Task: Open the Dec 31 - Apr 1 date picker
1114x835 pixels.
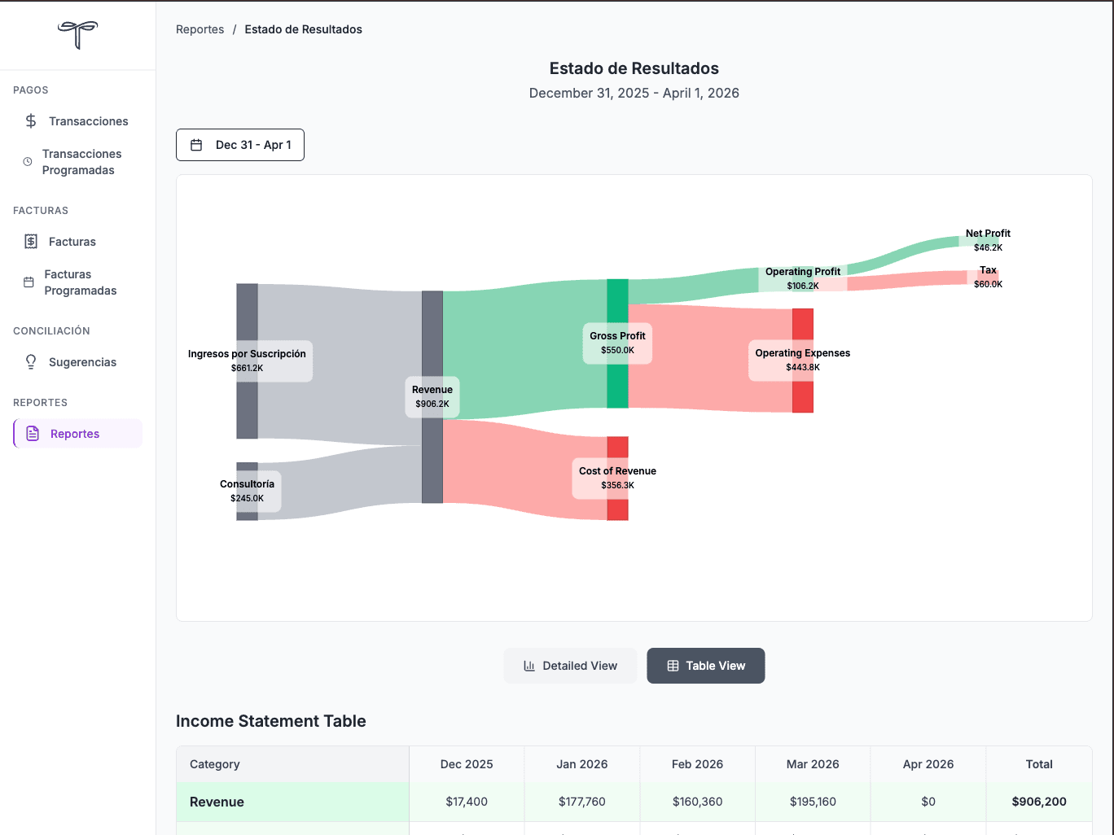Action: (x=240, y=145)
